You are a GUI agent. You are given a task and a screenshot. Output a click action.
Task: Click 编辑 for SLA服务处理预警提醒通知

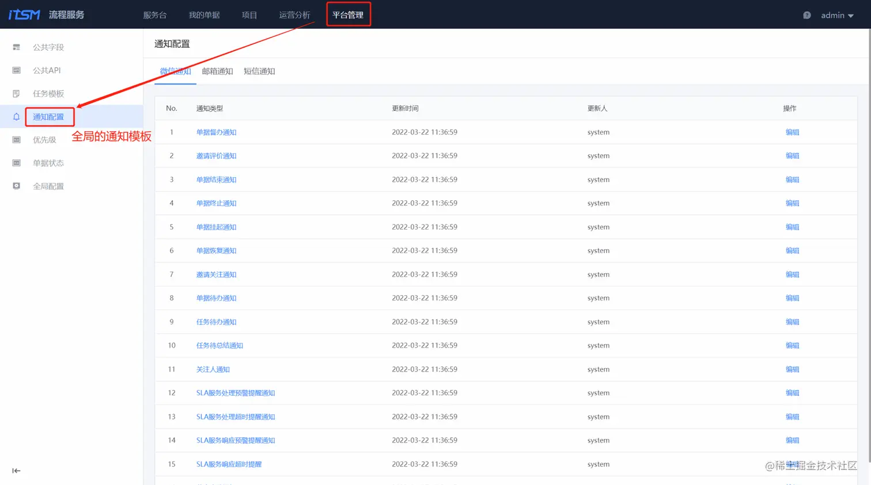[x=792, y=393]
